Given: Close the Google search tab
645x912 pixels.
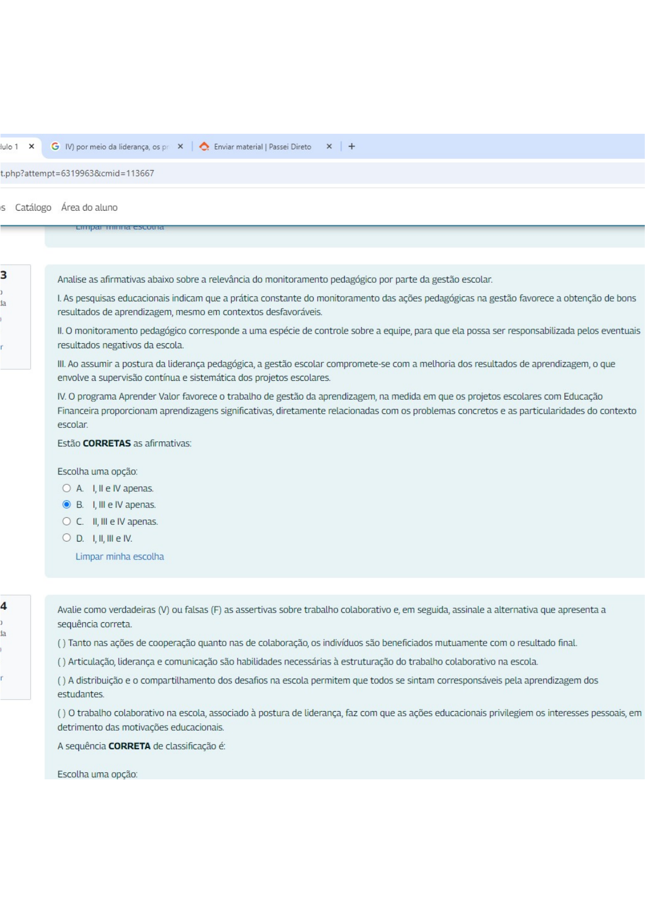Looking at the screenshot, I should pos(180,146).
